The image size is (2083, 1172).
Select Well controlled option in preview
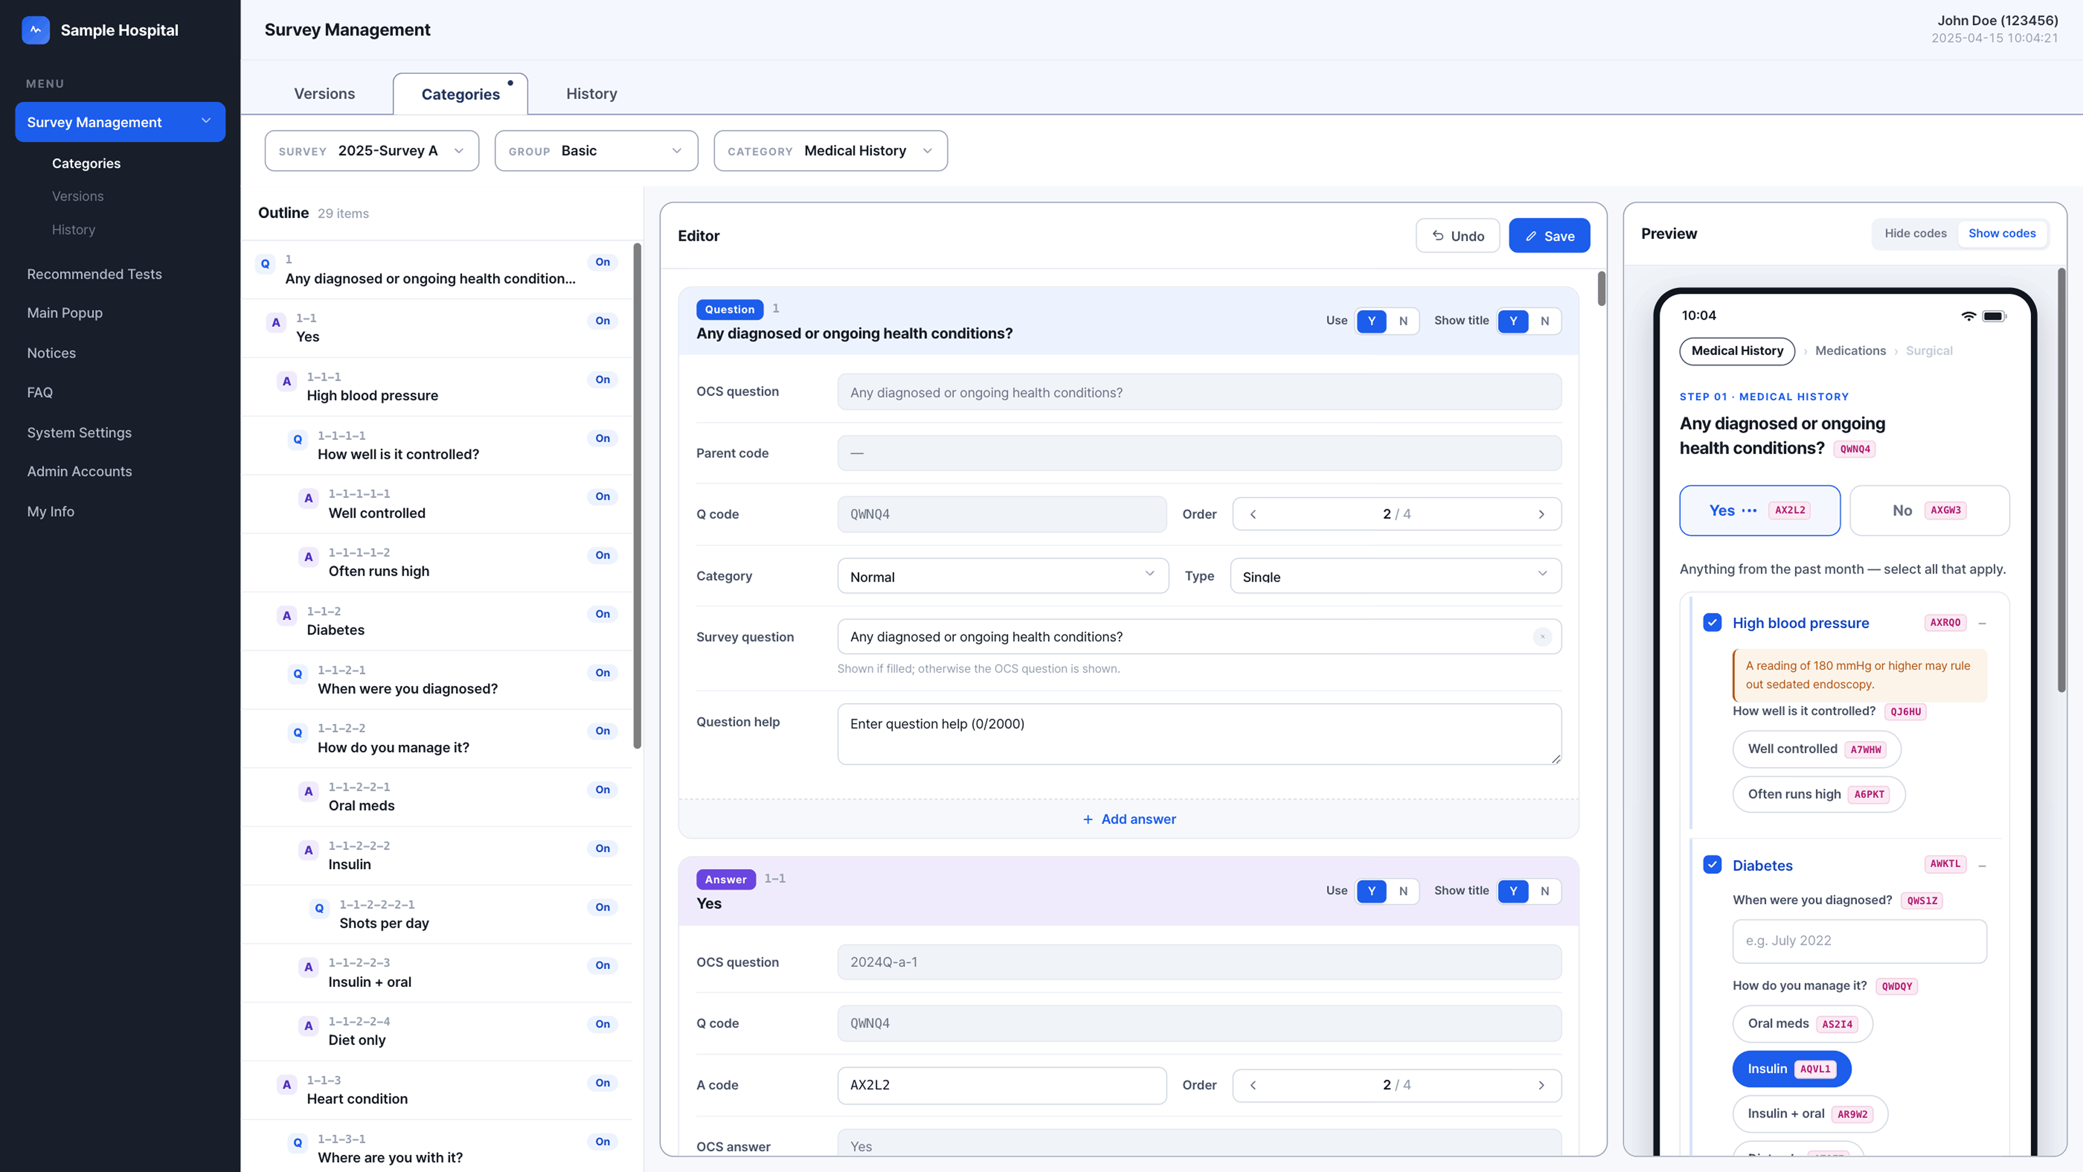click(1816, 749)
